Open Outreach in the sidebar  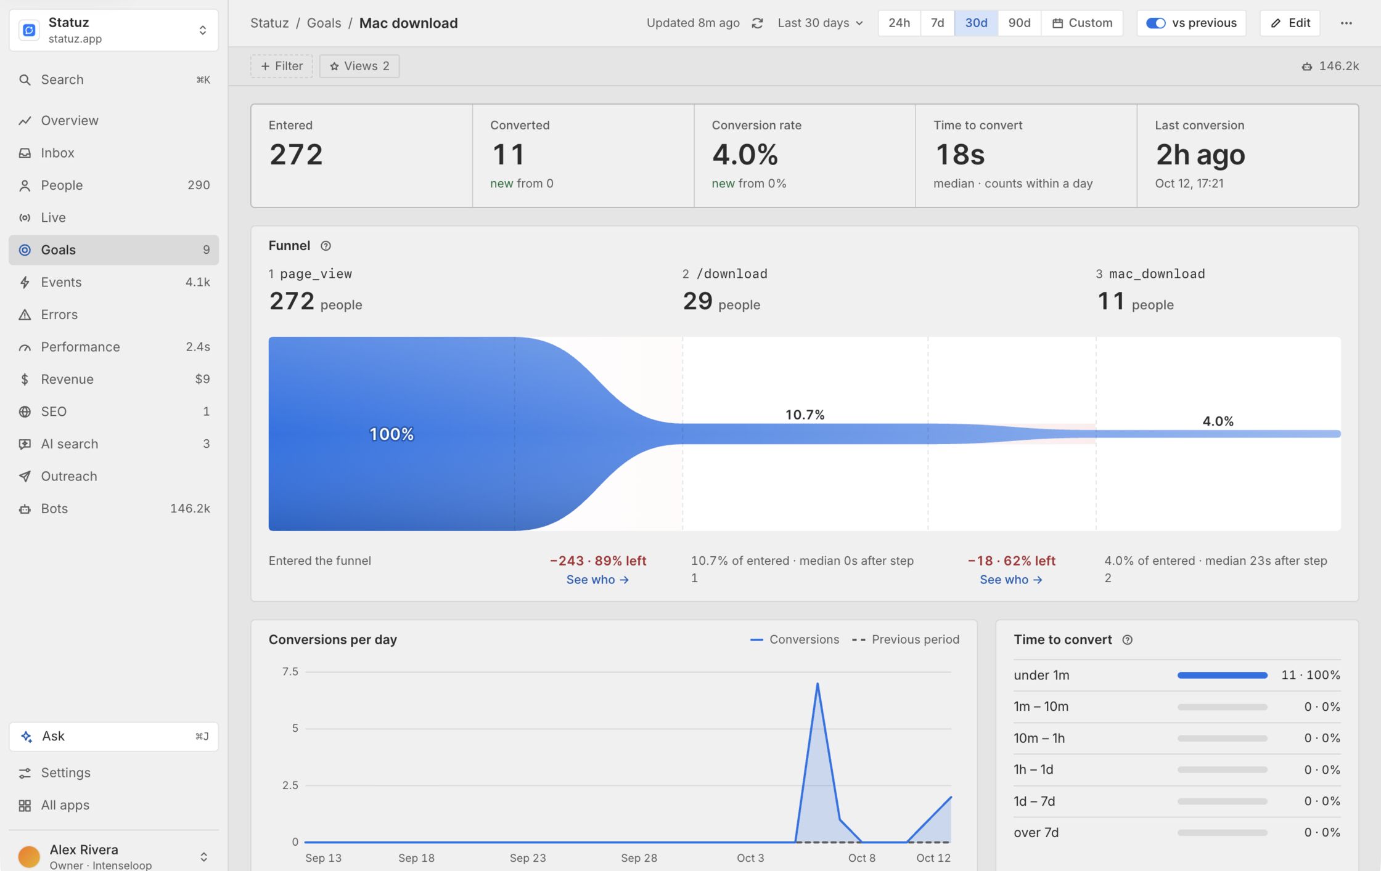[113, 476]
